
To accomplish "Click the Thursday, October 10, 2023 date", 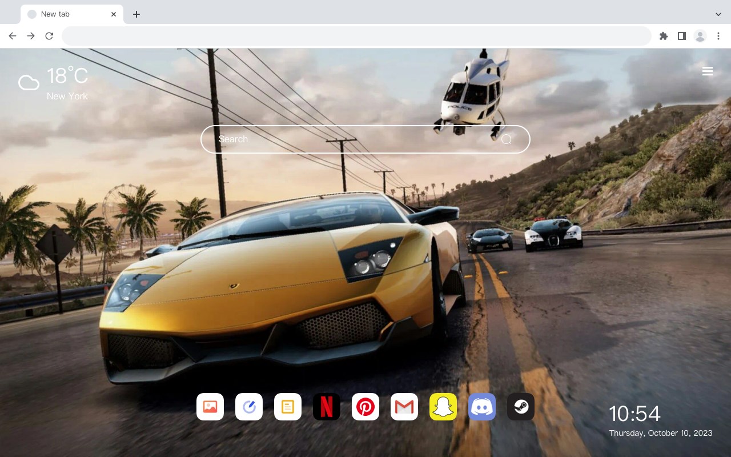I will click(x=661, y=433).
